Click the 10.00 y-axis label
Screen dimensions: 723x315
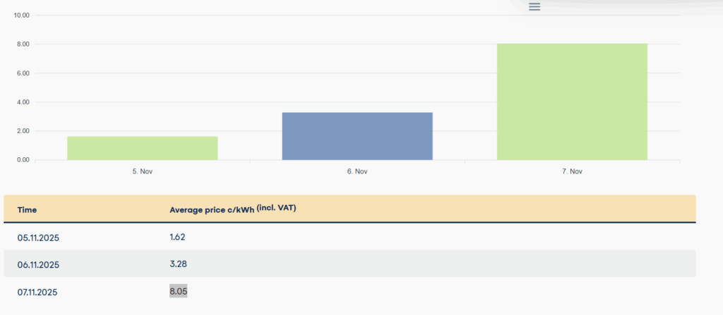click(x=22, y=16)
